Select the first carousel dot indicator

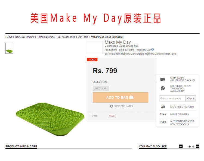coord(190,146)
